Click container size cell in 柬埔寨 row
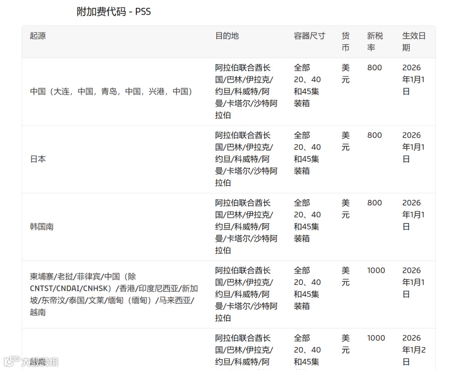Screen dimensions: 450x370 pos(307,288)
